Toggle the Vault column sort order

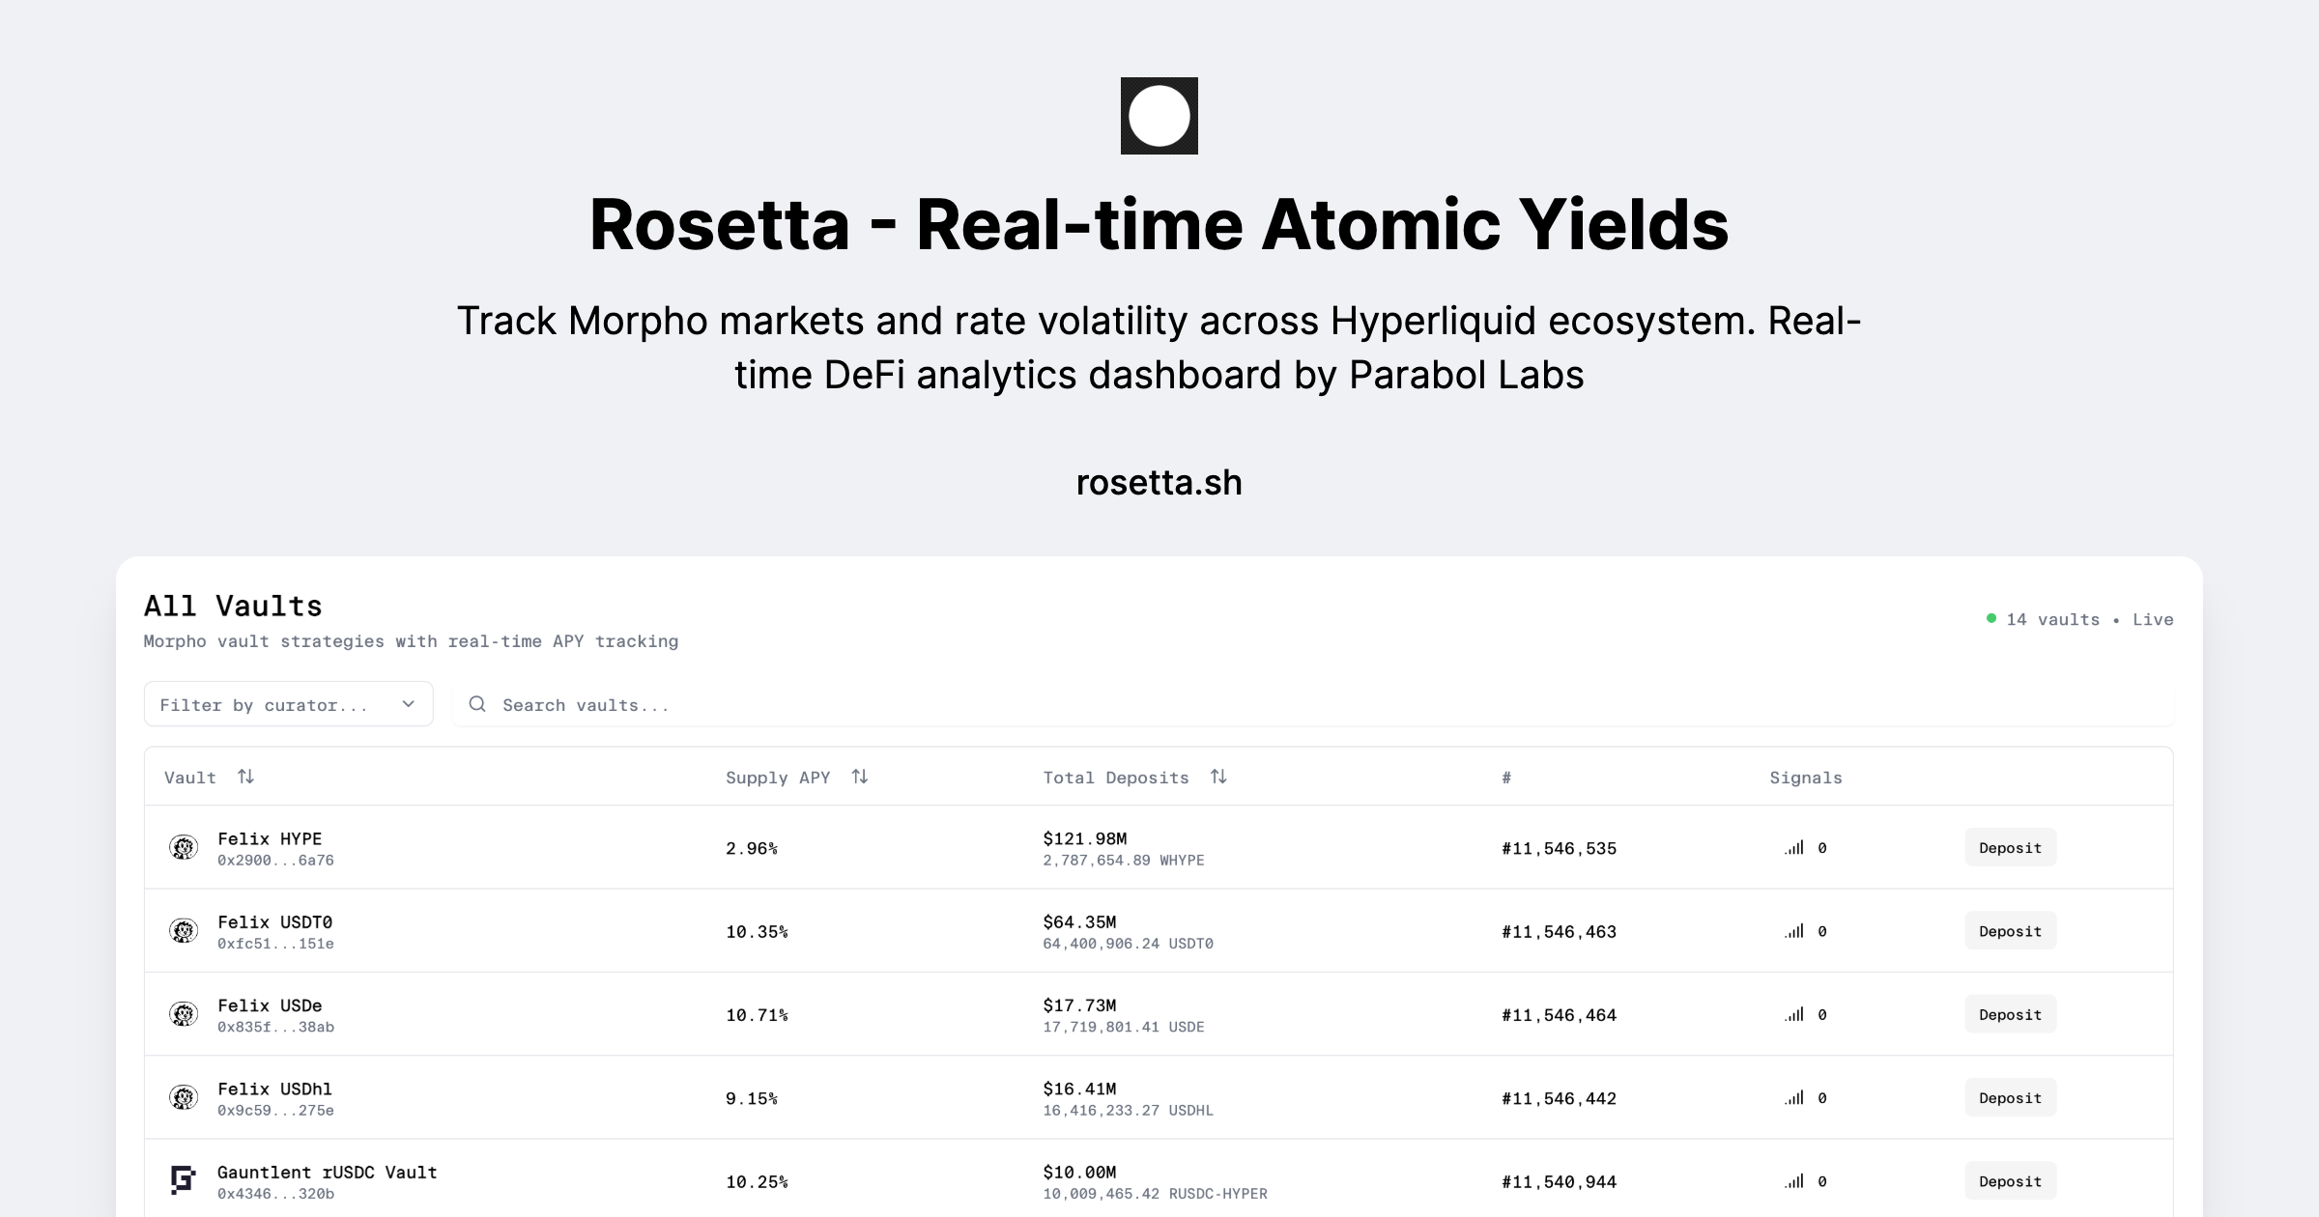246,776
